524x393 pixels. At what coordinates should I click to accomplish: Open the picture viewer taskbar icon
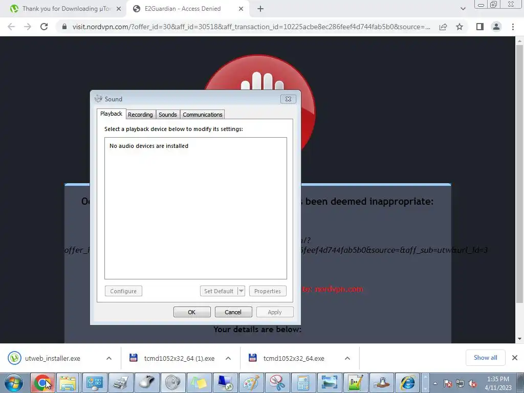[x=329, y=383]
